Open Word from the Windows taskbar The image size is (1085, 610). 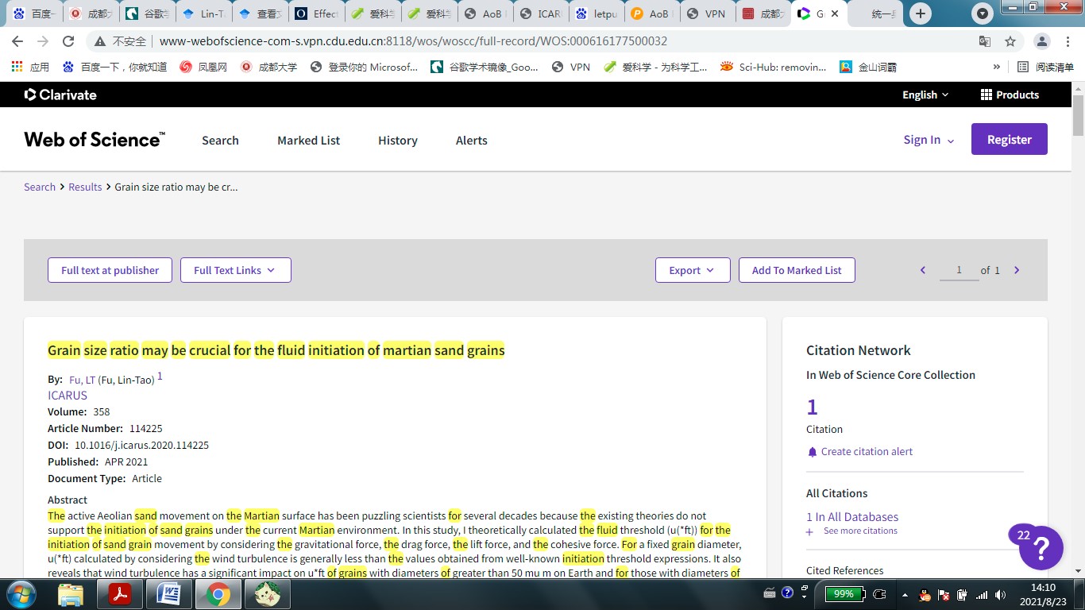168,593
